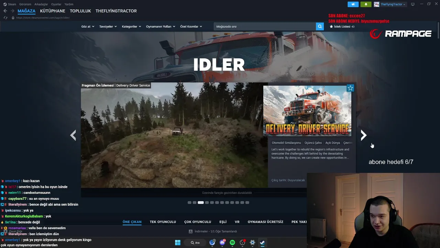Click the Açık Dünya tag
440x248 pixels.
click(x=333, y=143)
